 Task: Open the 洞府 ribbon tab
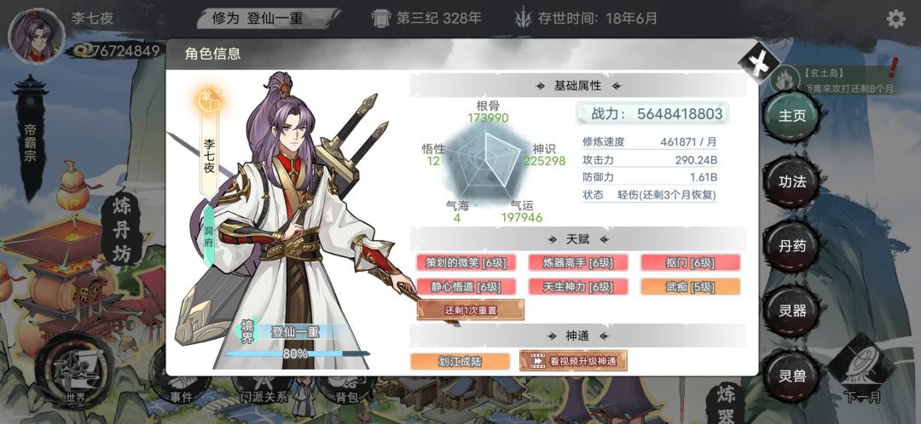(x=209, y=235)
